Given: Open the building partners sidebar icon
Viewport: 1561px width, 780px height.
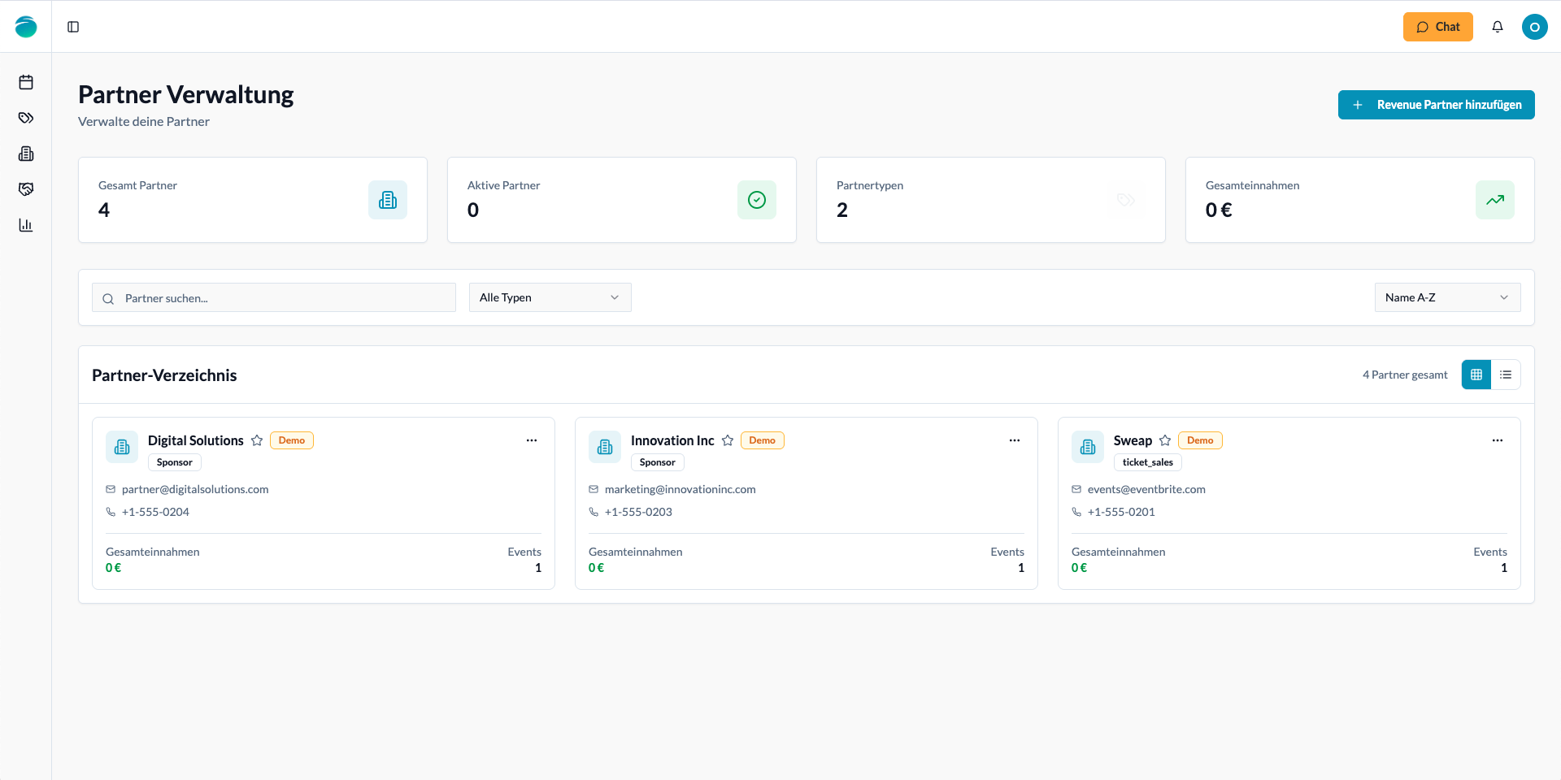Looking at the screenshot, I should click(26, 154).
